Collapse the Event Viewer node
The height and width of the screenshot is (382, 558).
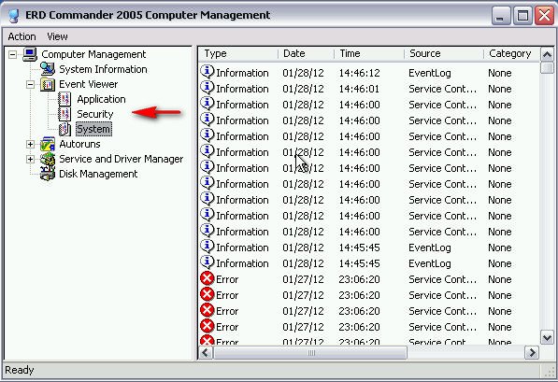(30, 84)
